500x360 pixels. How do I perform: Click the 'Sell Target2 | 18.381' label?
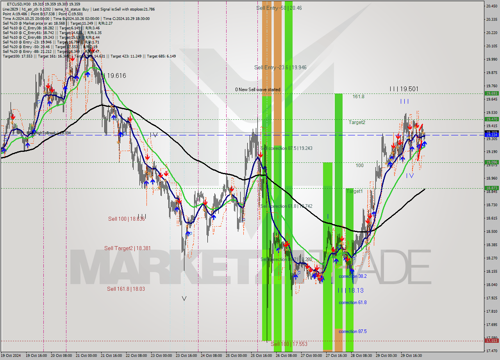point(127,248)
